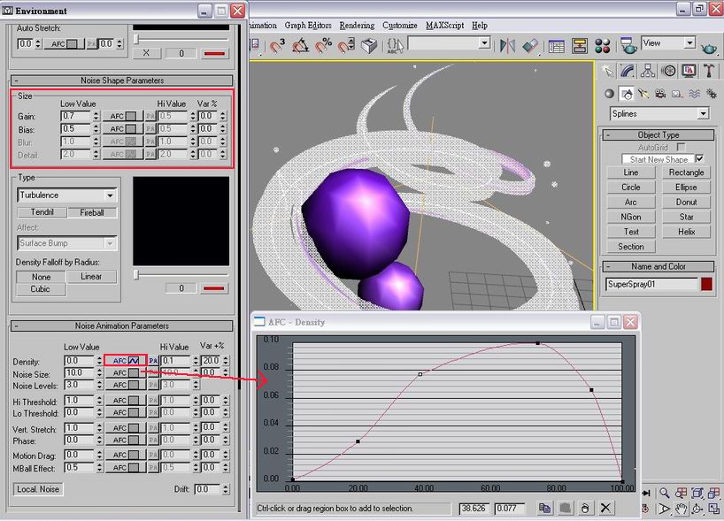Open the Material Editor from the toolbar
Viewport: 724px width, 521px height.
[x=602, y=45]
